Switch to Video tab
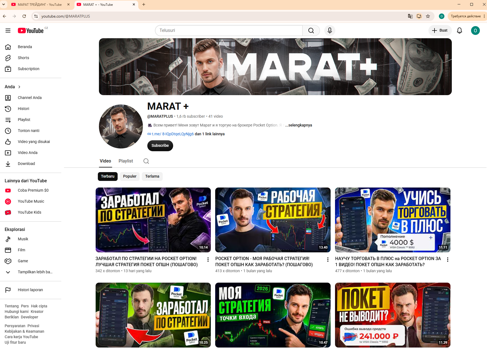Screen dimensions: 487x350 tap(106, 161)
